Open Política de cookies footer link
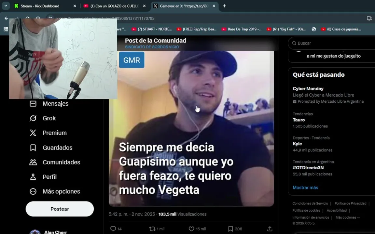This screenshot has width=375, height=234. 306,210
